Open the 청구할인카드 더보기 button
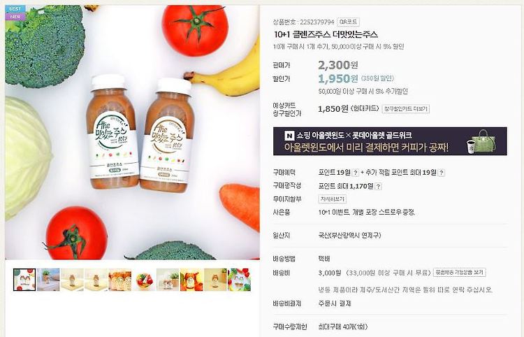This screenshot has height=337, width=524. click(x=405, y=109)
